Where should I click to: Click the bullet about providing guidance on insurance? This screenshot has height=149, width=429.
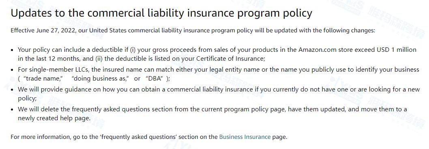point(219,94)
